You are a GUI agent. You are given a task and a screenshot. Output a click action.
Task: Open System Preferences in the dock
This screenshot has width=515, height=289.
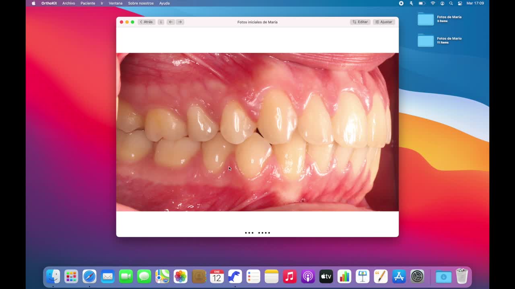point(417,276)
